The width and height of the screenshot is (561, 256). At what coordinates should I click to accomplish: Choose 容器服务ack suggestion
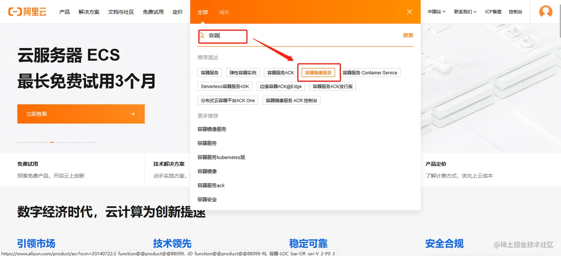coord(211,185)
